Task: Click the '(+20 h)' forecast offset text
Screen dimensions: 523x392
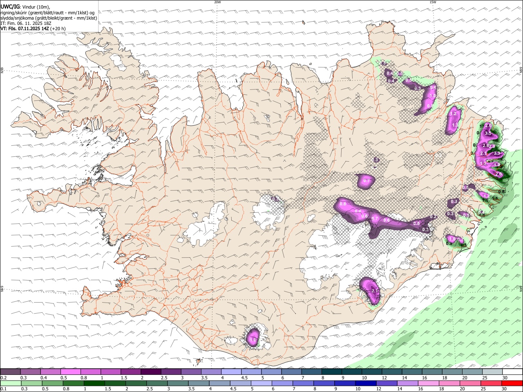Action: [x=58, y=29]
